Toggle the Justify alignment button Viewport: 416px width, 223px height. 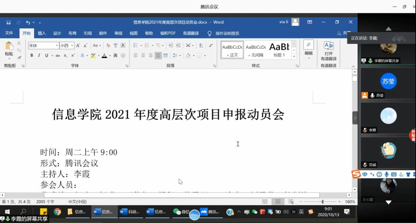tap(158, 56)
